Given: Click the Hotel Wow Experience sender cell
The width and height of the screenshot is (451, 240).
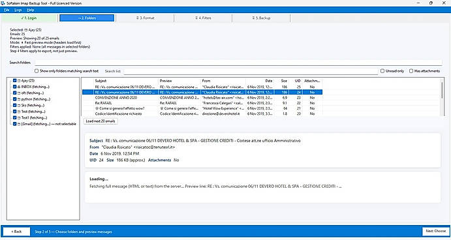Looking at the screenshot, I should (x=223, y=108).
